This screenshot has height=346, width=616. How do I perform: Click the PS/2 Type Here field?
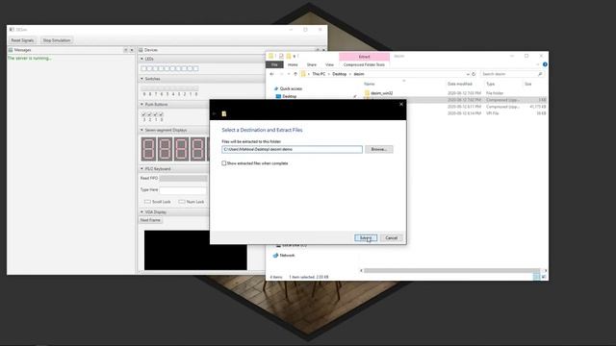coord(183,190)
